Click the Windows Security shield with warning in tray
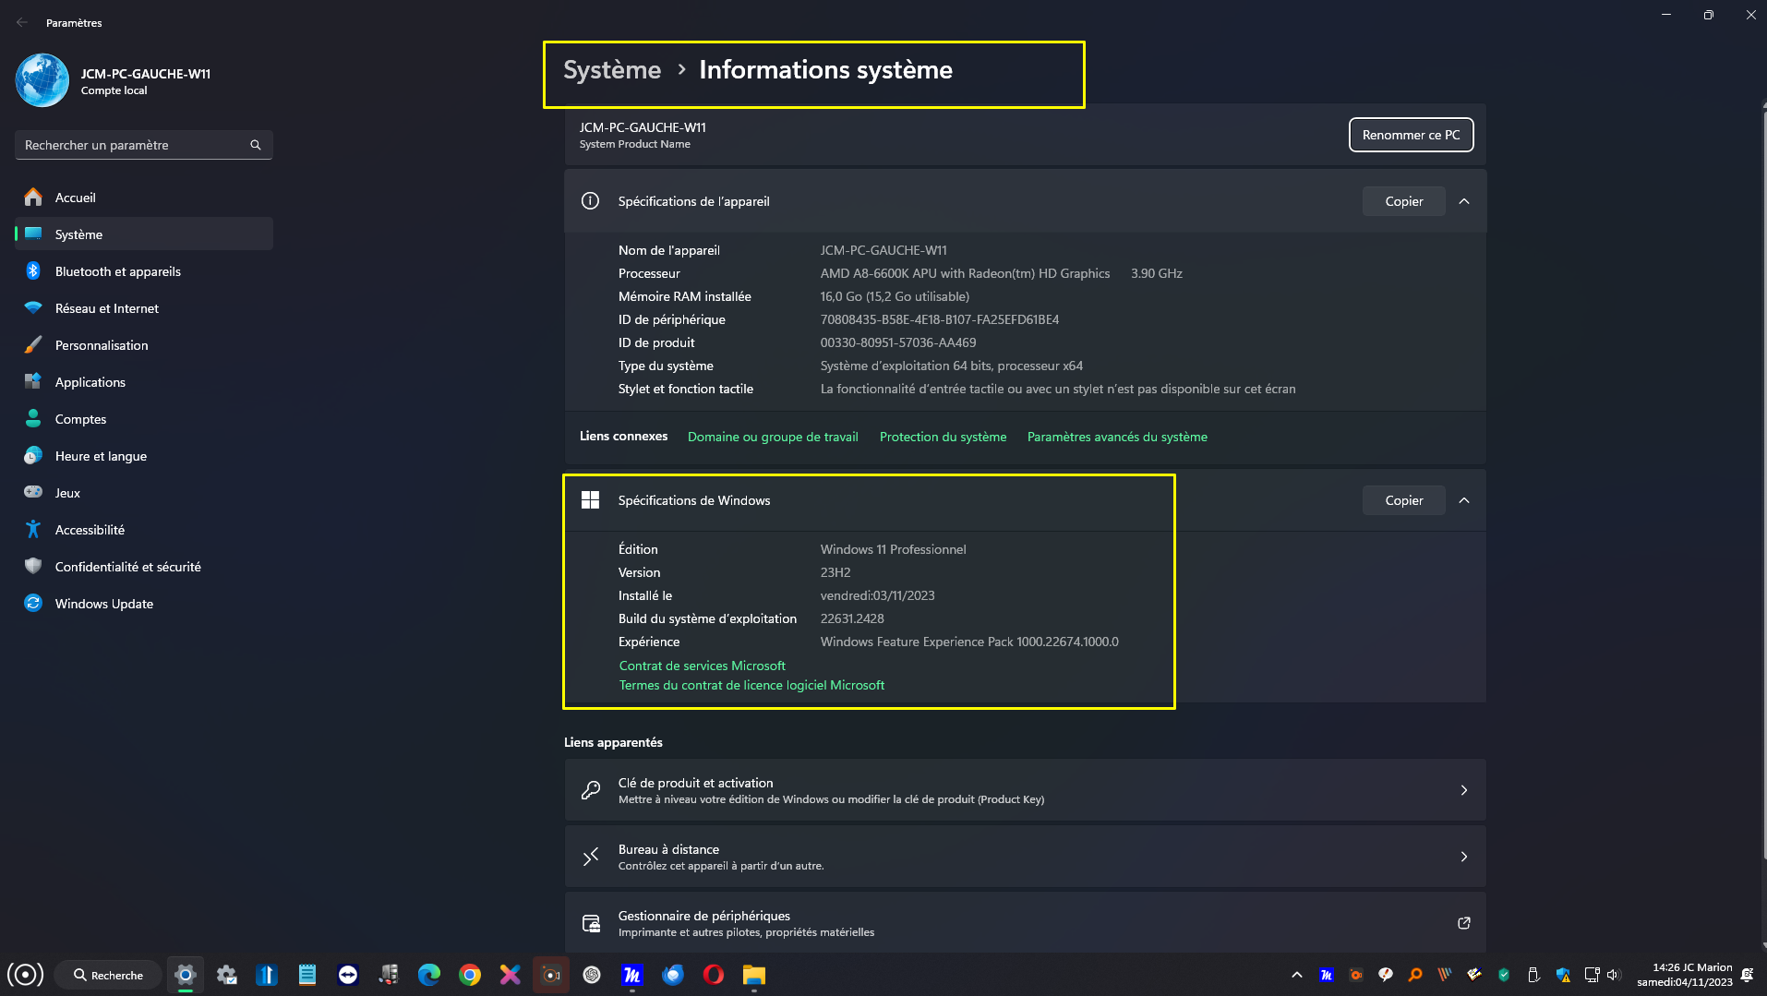1767x996 pixels. [1563, 975]
